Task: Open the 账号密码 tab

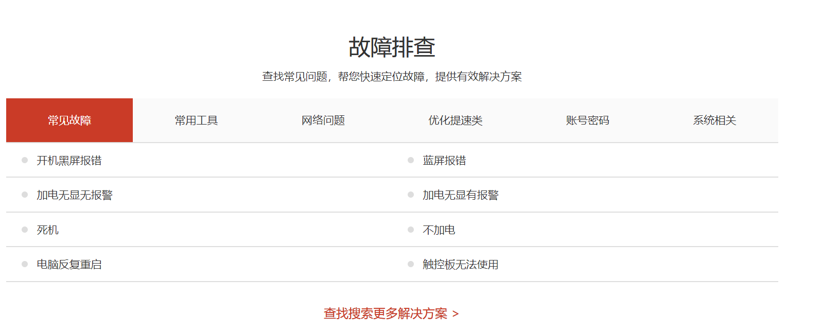Action: (x=587, y=120)
